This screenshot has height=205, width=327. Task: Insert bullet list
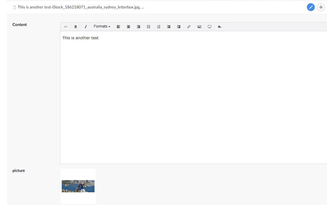[149, 27]
